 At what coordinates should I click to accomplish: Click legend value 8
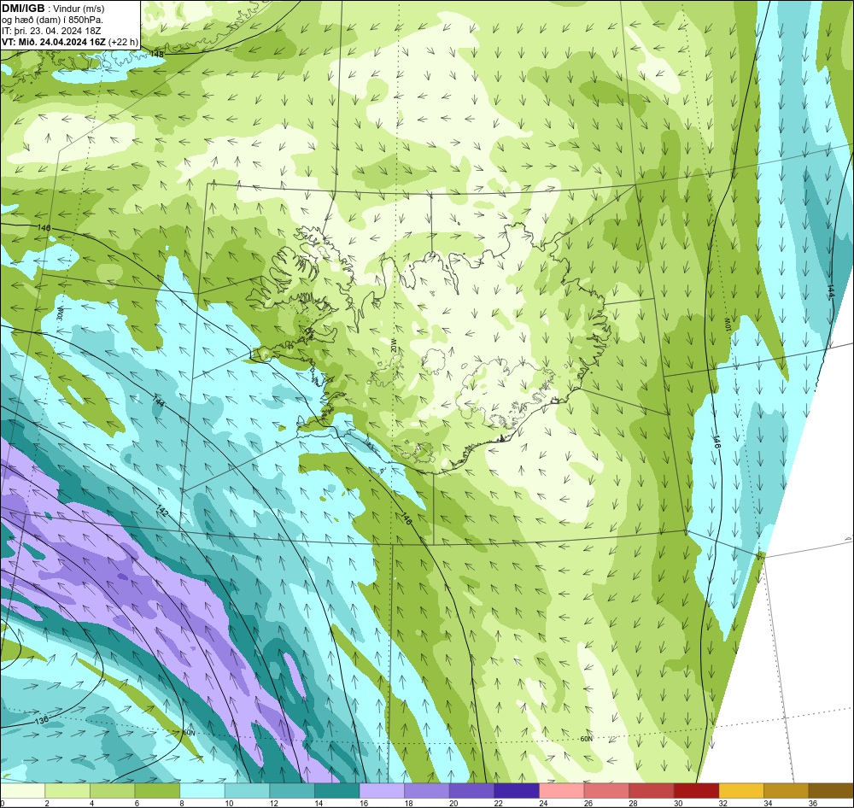[181, 803]
